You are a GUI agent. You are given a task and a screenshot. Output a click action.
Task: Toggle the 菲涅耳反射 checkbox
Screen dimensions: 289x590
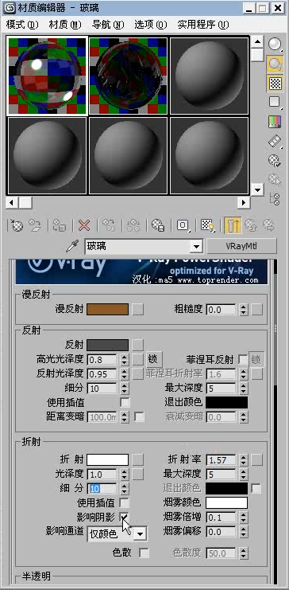[243, 360]
